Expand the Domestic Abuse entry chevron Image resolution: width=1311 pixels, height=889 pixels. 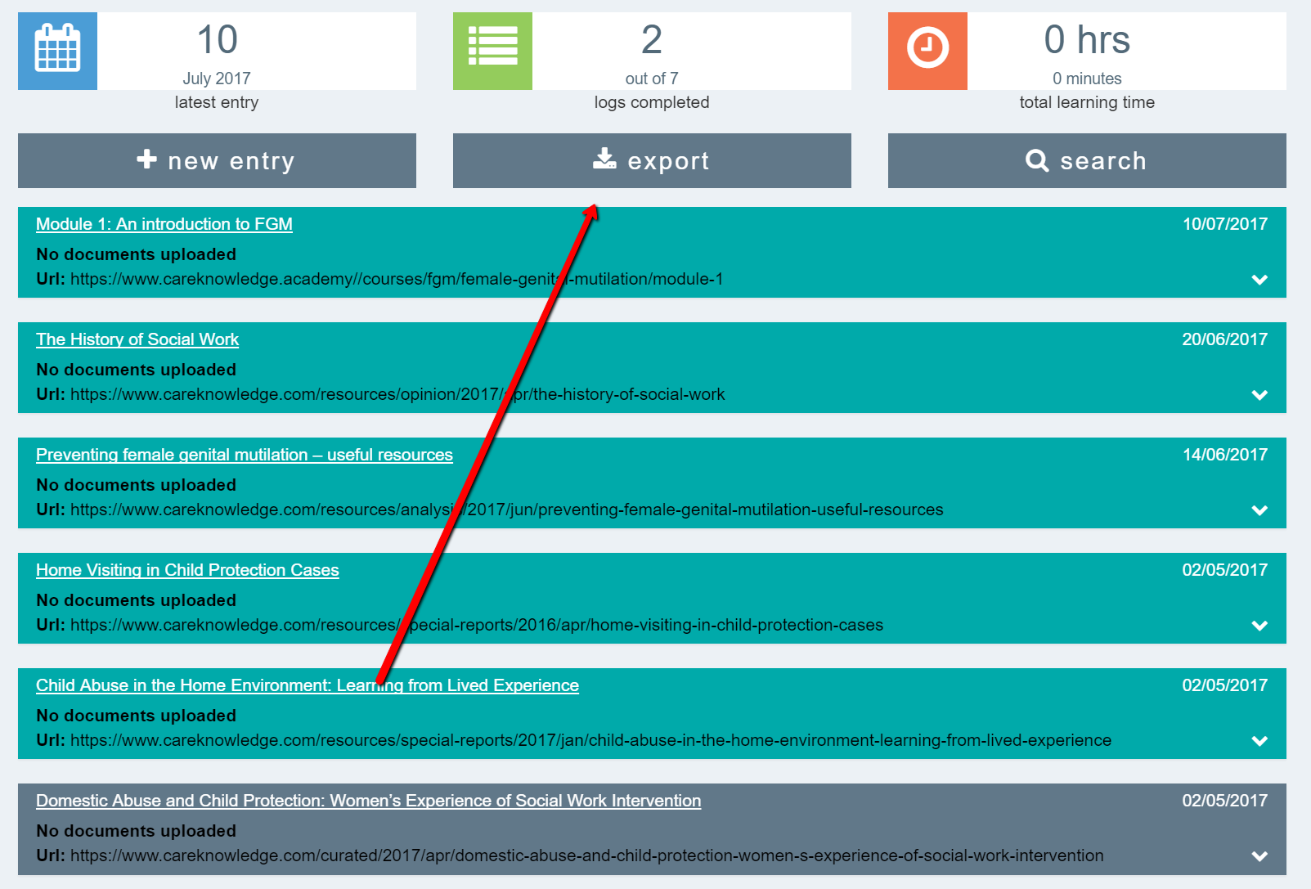(x=1259, y=856)
